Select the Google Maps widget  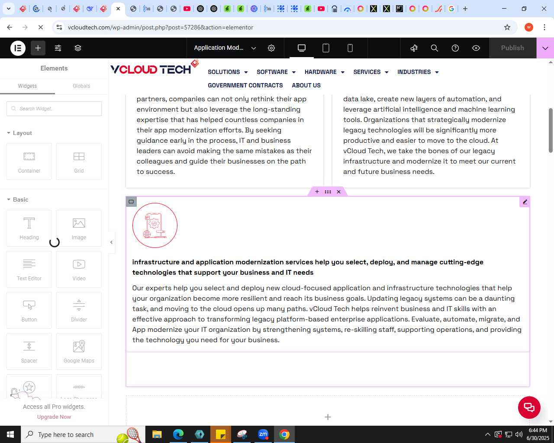(79, 351)
